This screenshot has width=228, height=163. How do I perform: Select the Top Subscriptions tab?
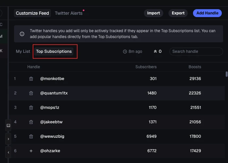[x=54, y=51]
